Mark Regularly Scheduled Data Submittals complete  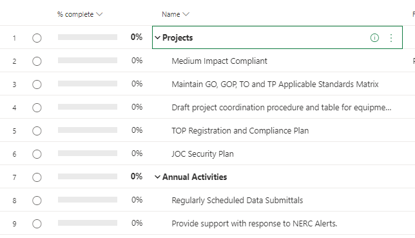[x=37, y=201]
